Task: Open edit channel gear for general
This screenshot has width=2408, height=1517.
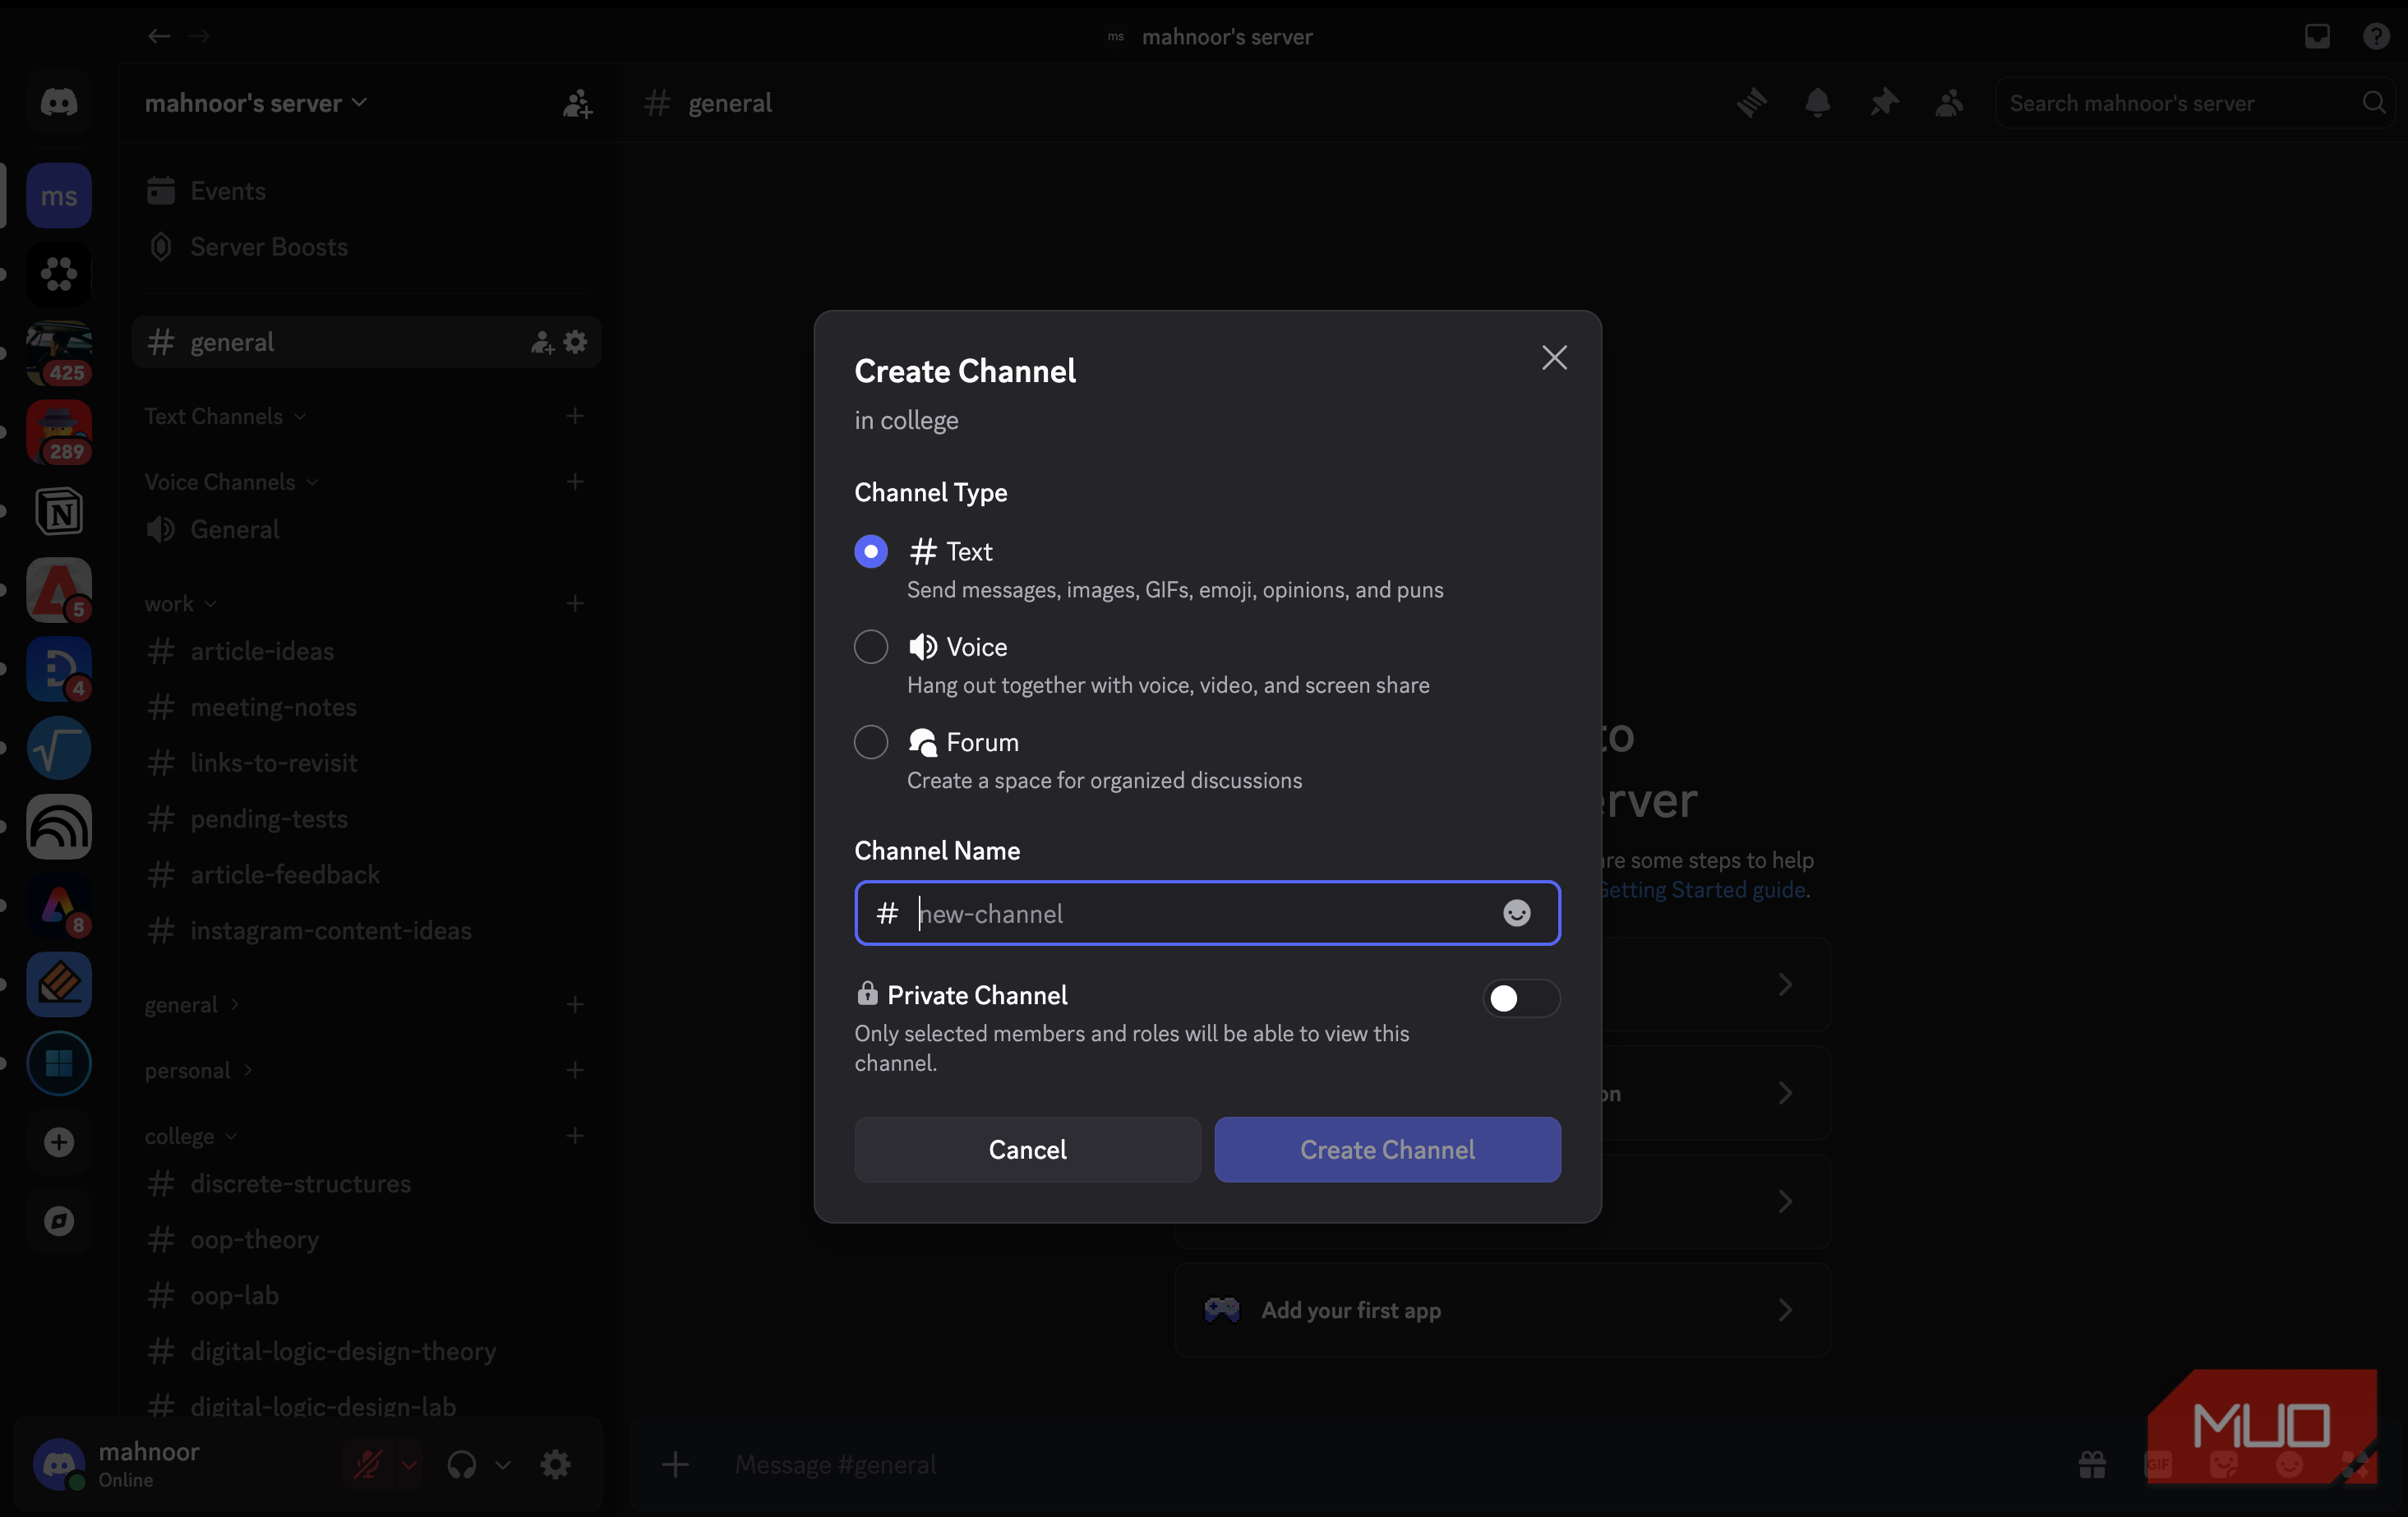Action: click(575, 342)
